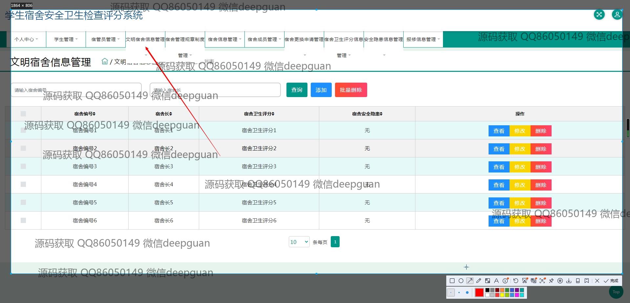Expand the 宿舍信息管理 menu
The height and width of the screenshot is (303, 630).
(x=225, y=39)
